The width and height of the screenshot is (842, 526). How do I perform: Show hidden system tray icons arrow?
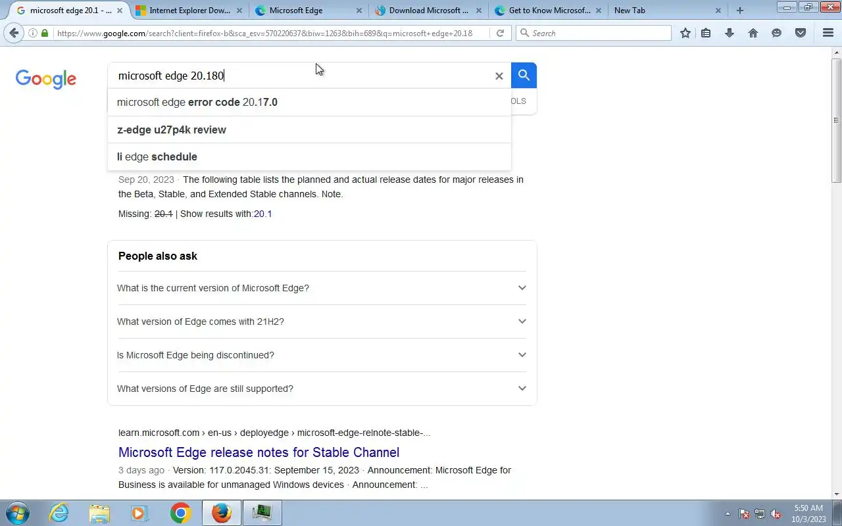[x=728, y=514]
